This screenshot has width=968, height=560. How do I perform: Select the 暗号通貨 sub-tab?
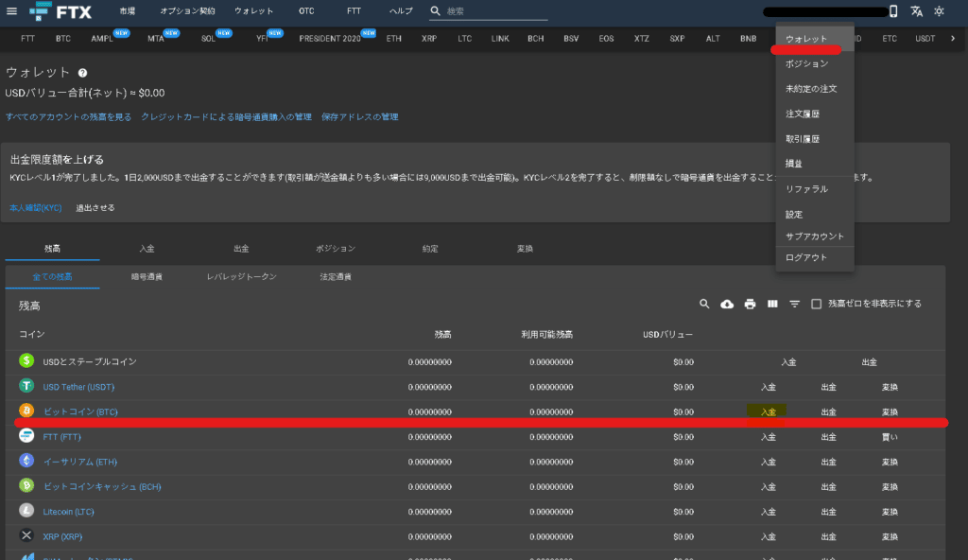[x=147, y=277]
